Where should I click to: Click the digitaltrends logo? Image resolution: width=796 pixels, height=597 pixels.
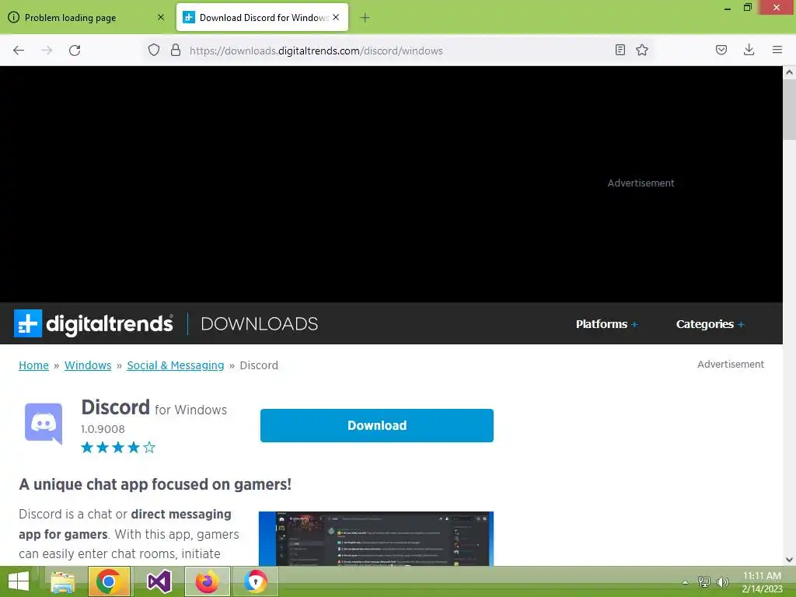click(x=93, y=323)
